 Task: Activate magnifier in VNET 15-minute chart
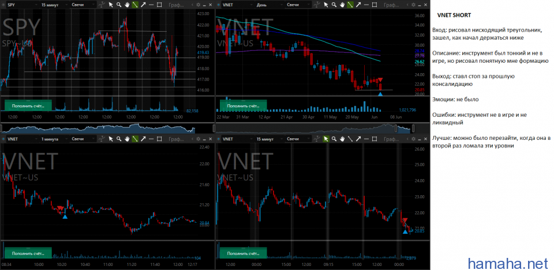334,139
